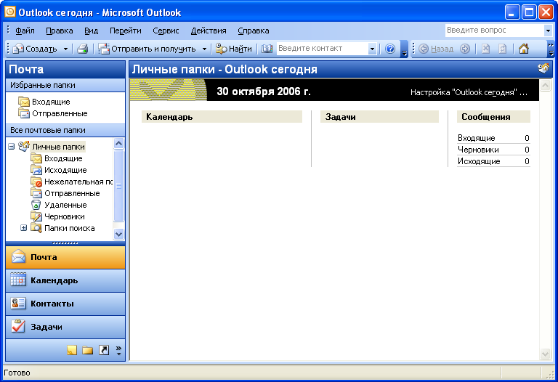Open Исходящие link in Сообщения

[x=479, y=161]
